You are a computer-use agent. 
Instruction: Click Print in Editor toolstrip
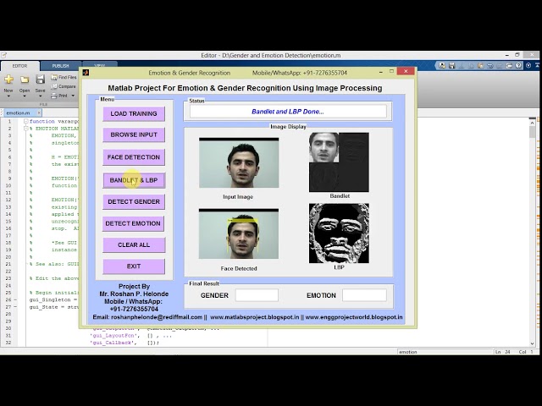[59, 96]
